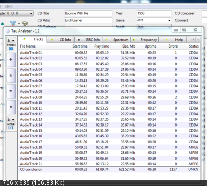Click the freedb icon in the background toolbar

13,23
